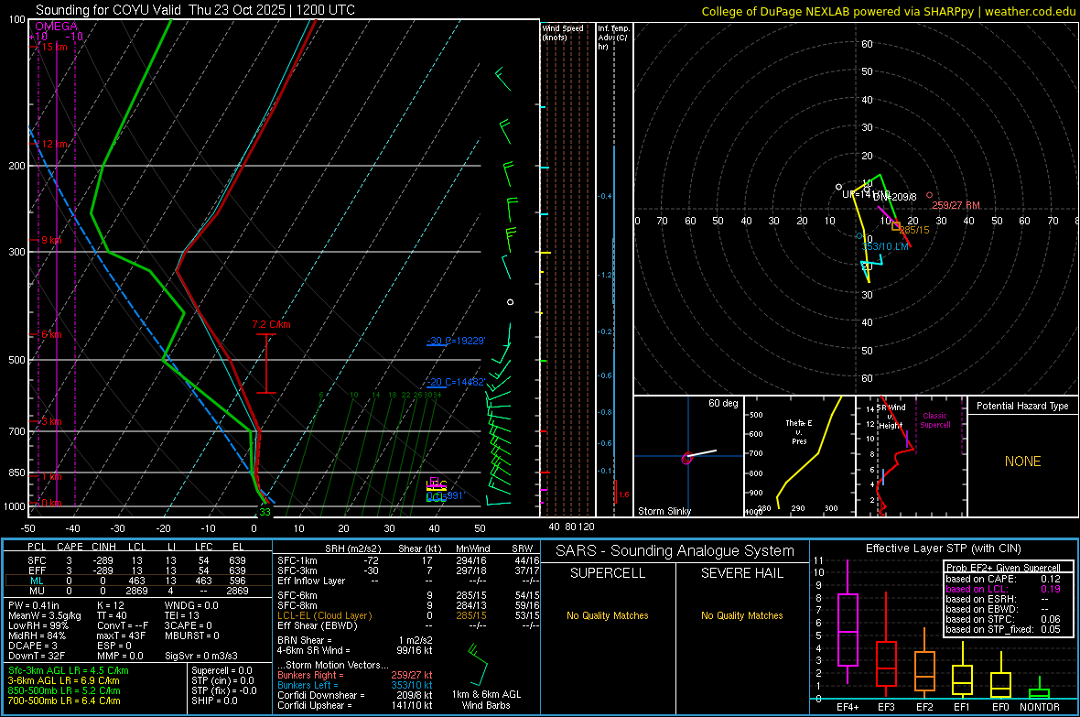Click the Effective Layer STP (with CIN) title
Viewport: 1080px width, 717px height.
(943, 549)
